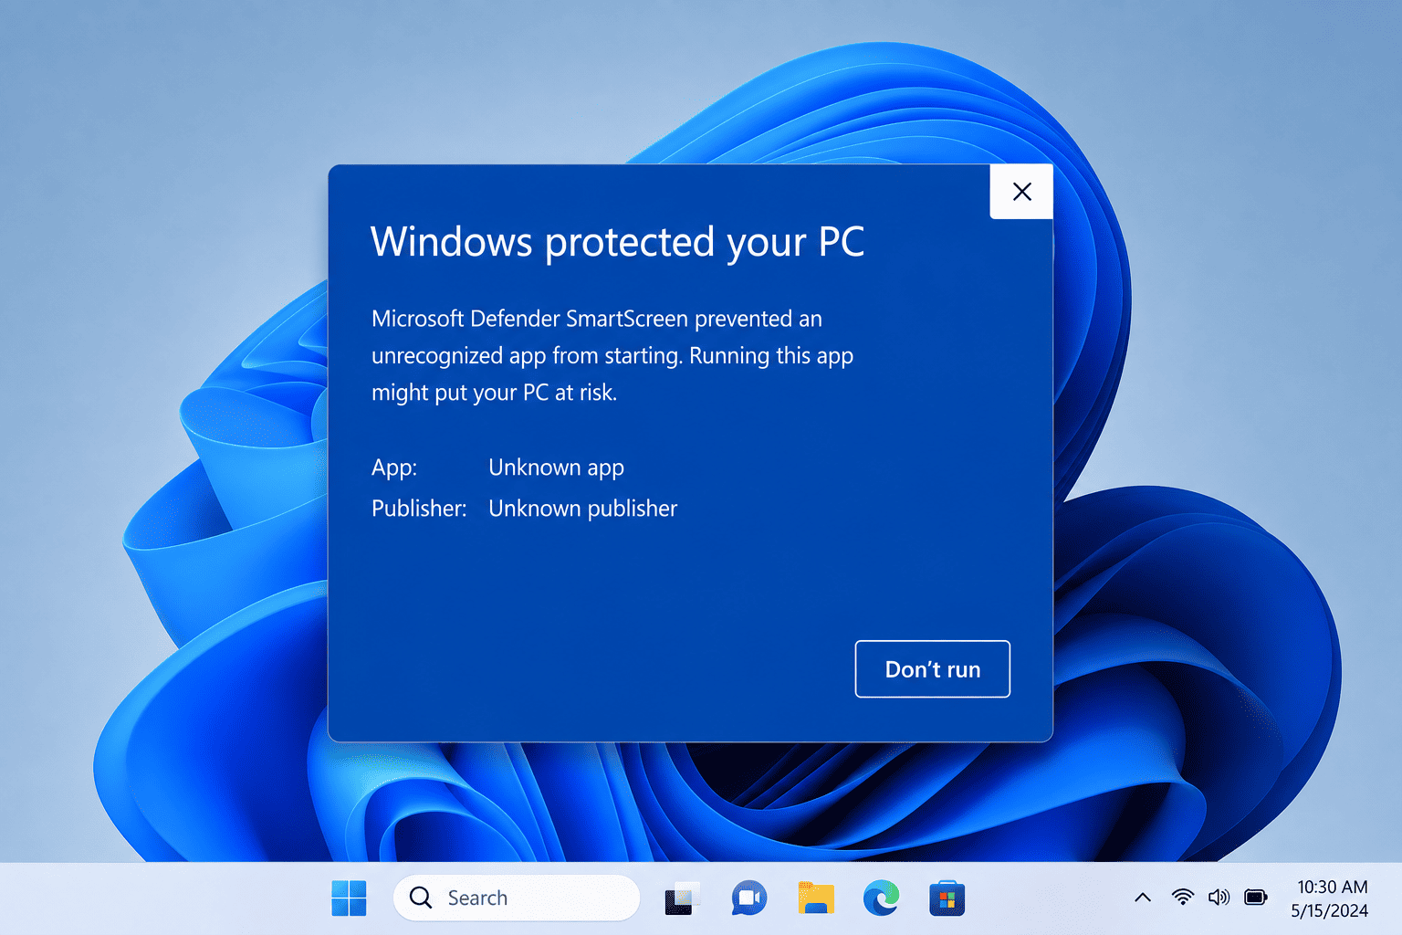
Task: Click the date 5/15/2024 in tray
Action: (x=1330, y=910)
